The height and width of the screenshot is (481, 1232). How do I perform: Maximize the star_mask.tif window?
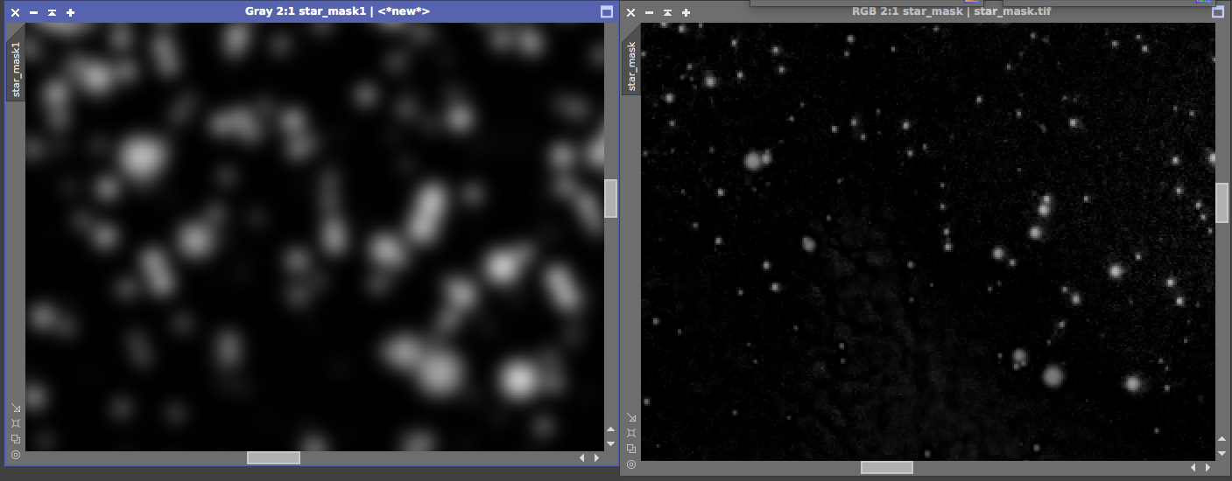pos(1217,12)
